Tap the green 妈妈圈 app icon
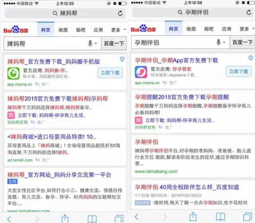 [x=14, y=74]
